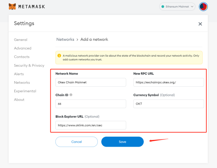217x168 pixels.
Task: Open Advanced settings section
Action: [x=23, y=48]
